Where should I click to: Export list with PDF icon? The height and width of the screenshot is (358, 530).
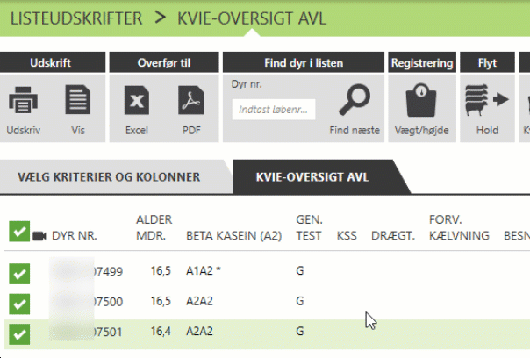coord(190,102)
